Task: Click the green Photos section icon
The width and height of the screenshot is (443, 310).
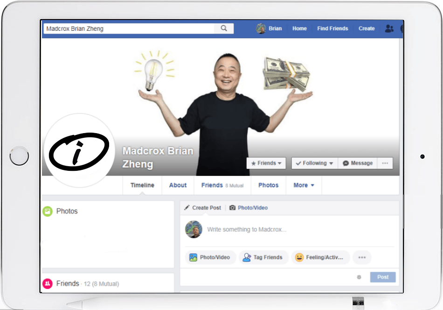Action: (48, 211)
